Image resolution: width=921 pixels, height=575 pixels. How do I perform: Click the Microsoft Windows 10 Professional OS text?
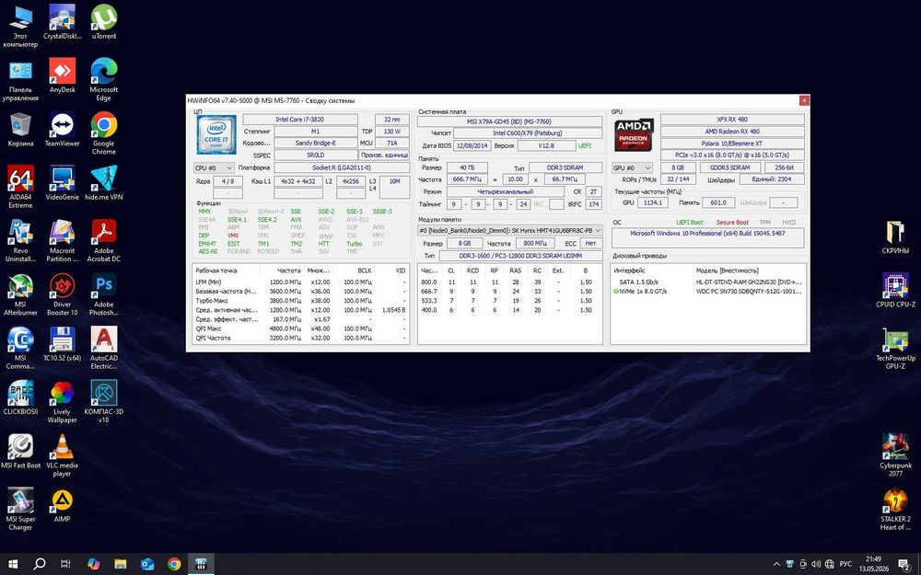pos(707,233)
